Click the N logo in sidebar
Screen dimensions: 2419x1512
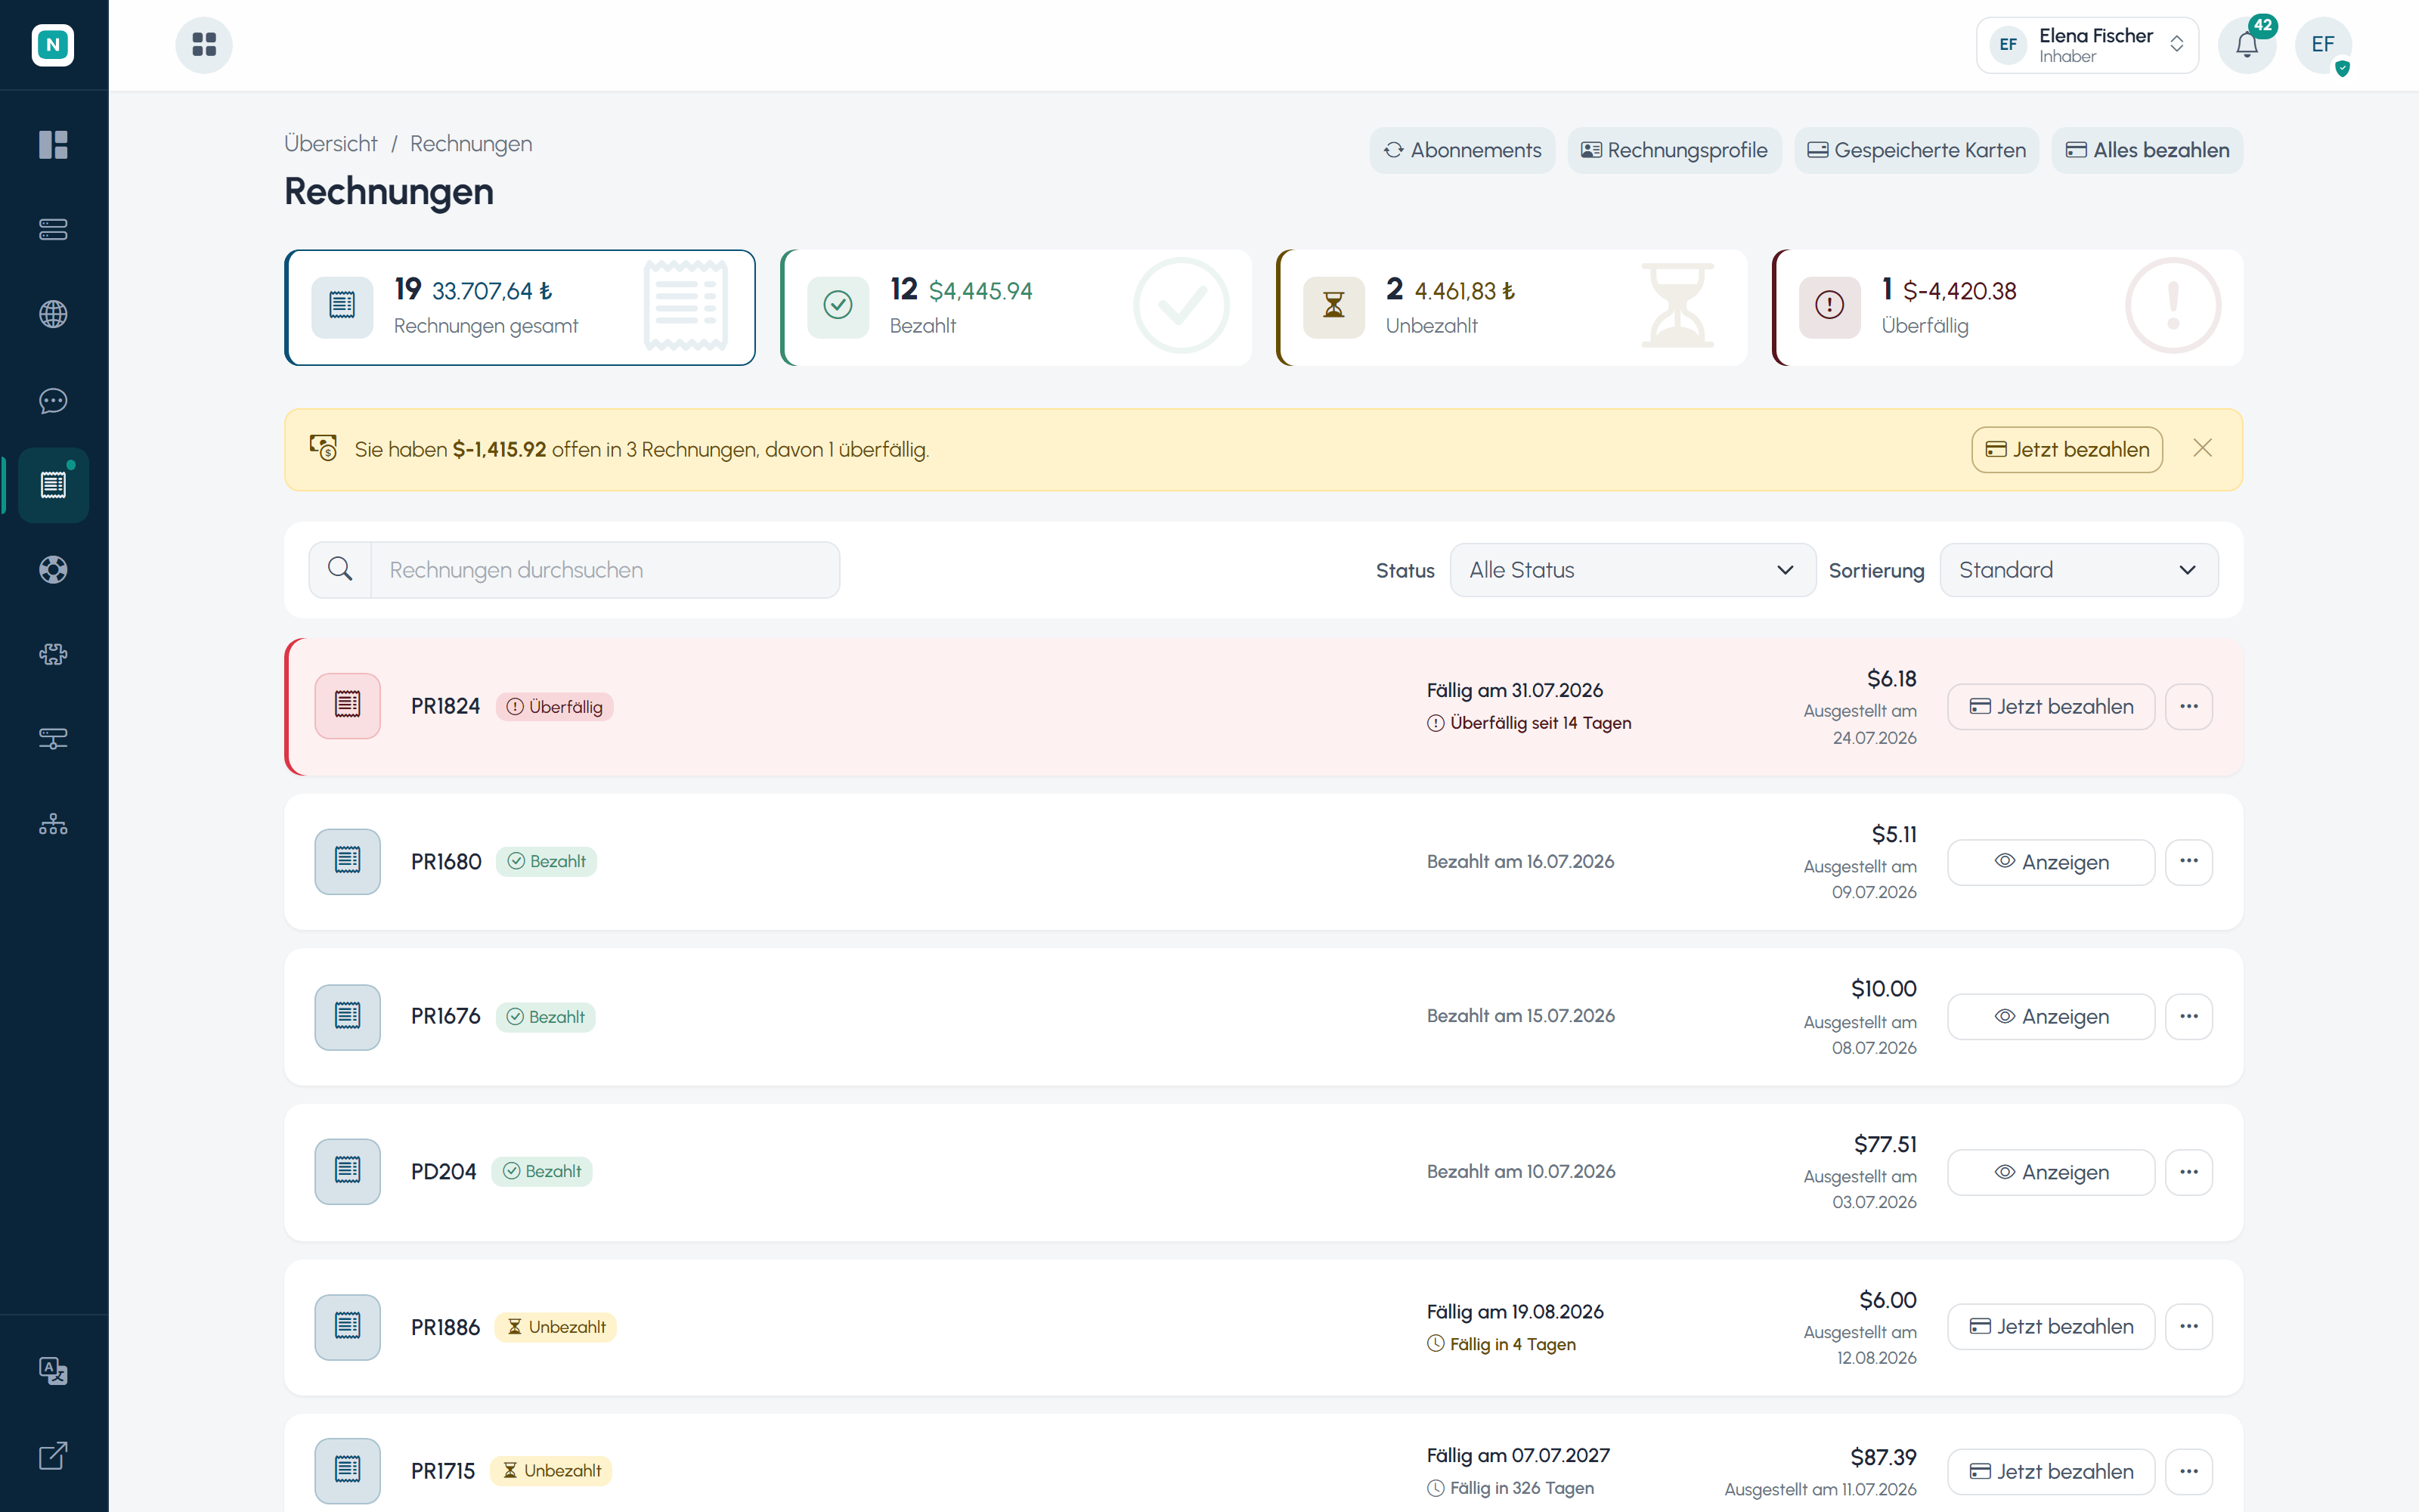(x=53, y=45)
